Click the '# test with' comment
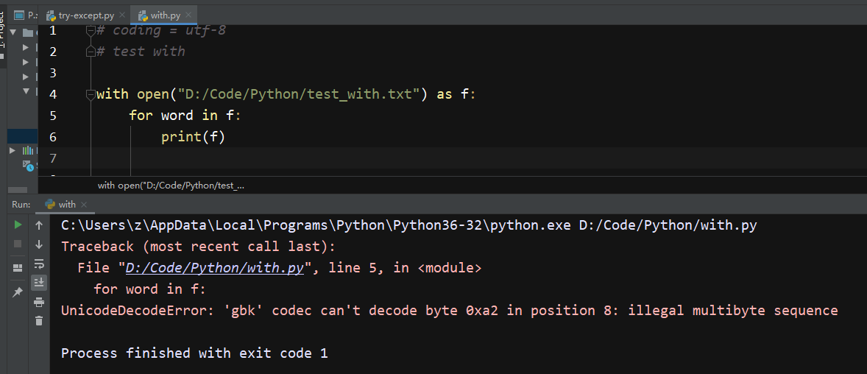This screenshot has width=867, height=374. tap(141, 52)
